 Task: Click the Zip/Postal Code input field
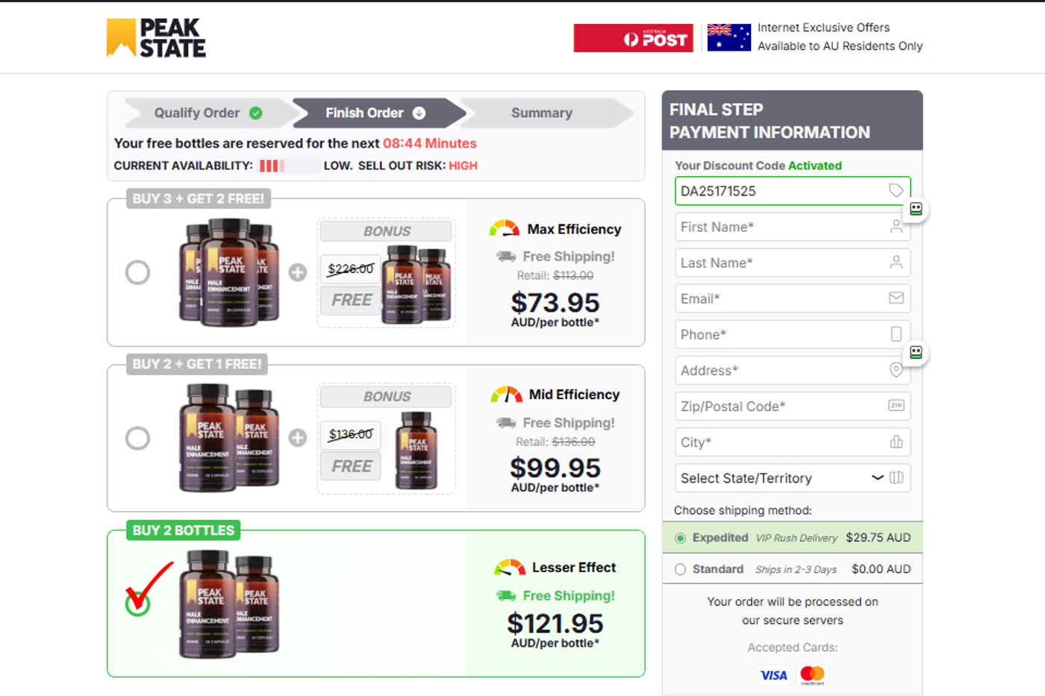793,406
